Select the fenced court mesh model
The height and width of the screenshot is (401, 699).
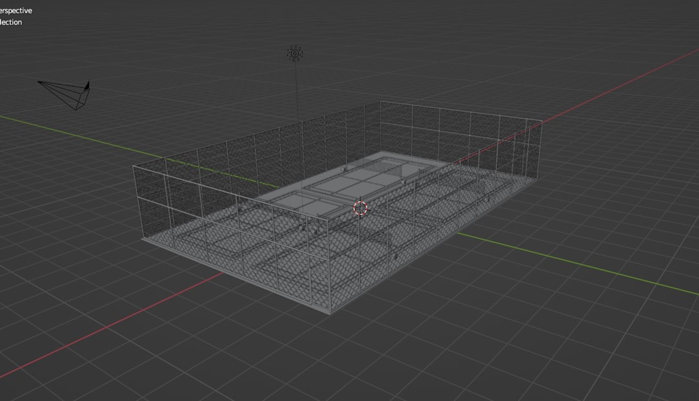(337, 208)
